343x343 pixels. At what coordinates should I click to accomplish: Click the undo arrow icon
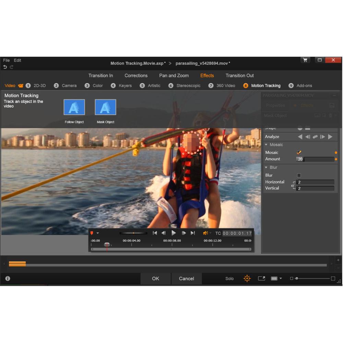(x=4, y=67)
